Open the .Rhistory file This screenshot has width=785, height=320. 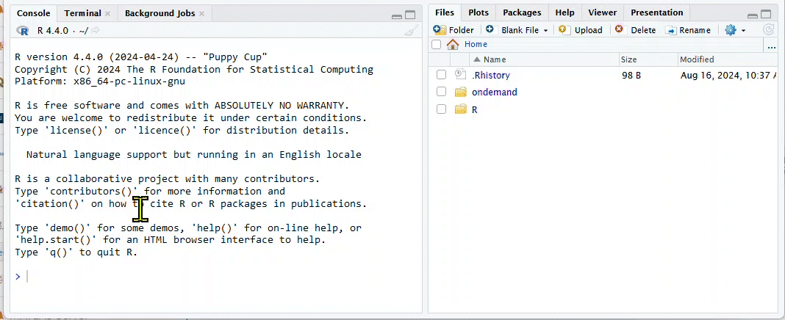[491, 75]
